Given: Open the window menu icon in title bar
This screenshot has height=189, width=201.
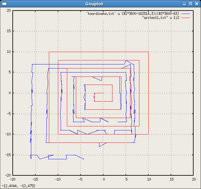Looking at the screenshot, I should (x=4, y=4).
